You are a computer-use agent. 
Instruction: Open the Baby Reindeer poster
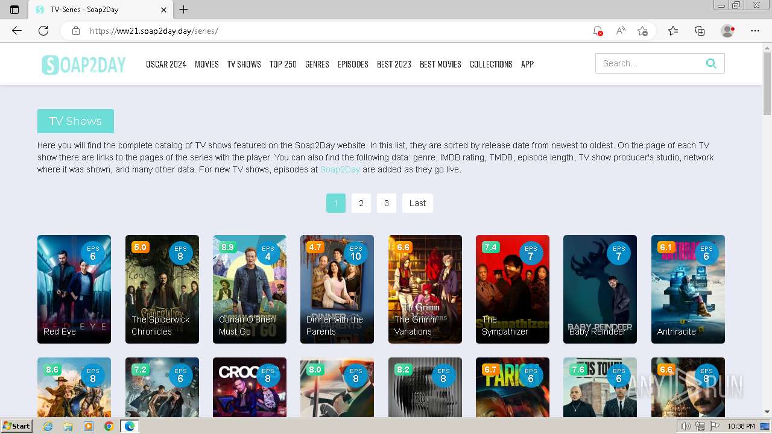600,289
